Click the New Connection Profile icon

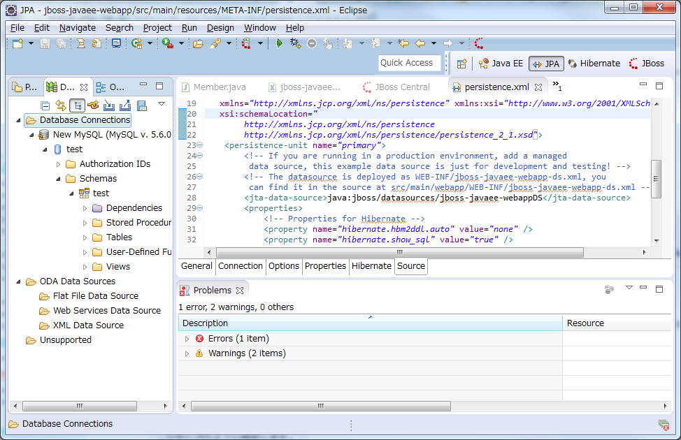[x=93, y=105]
